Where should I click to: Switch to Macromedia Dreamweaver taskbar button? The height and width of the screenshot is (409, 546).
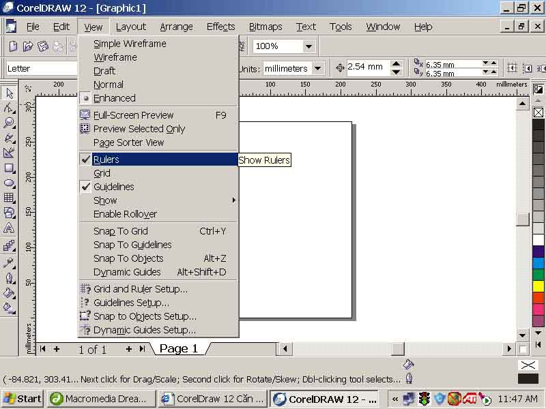click(x=102, y=399)
